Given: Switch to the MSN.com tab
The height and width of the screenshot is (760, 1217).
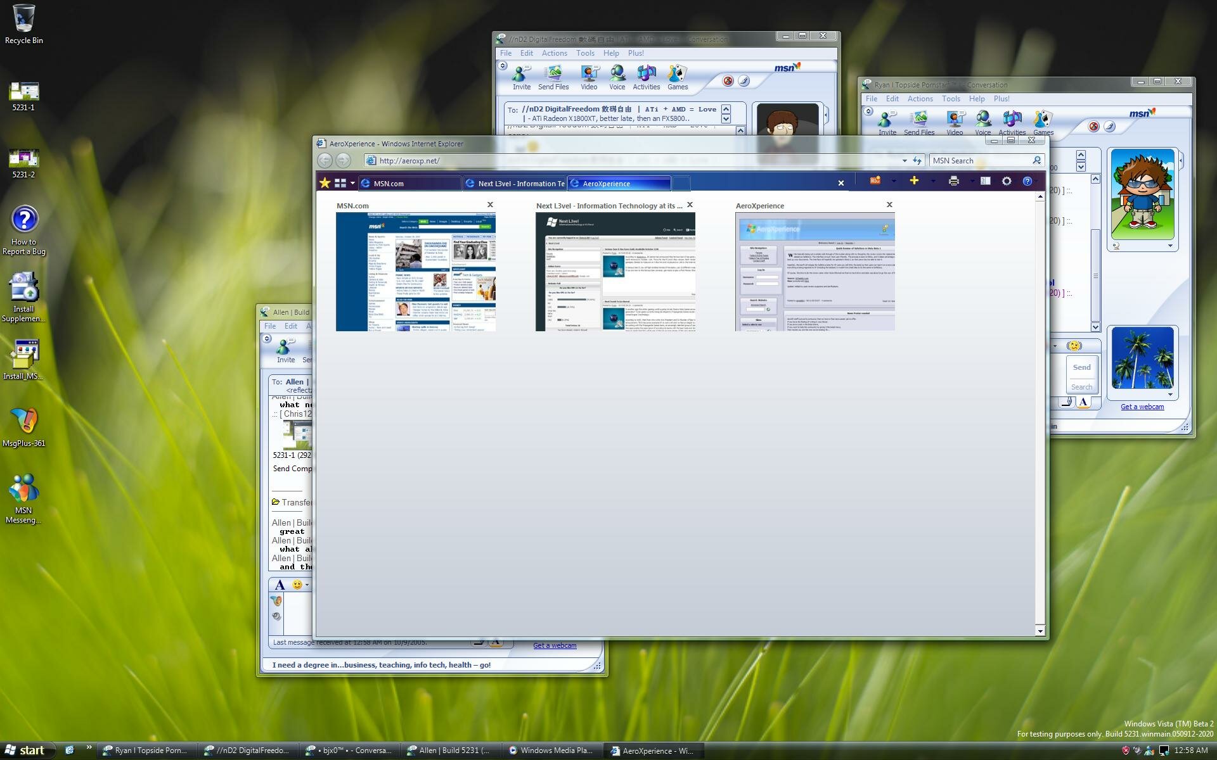Looking at the screenshot, I should (x=409, y=184).
